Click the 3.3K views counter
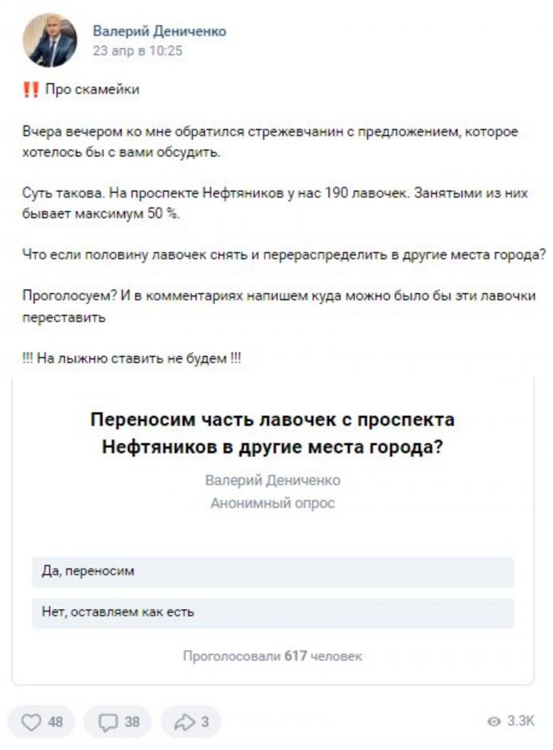The image size is (553, 750). (x=521, y=721)
